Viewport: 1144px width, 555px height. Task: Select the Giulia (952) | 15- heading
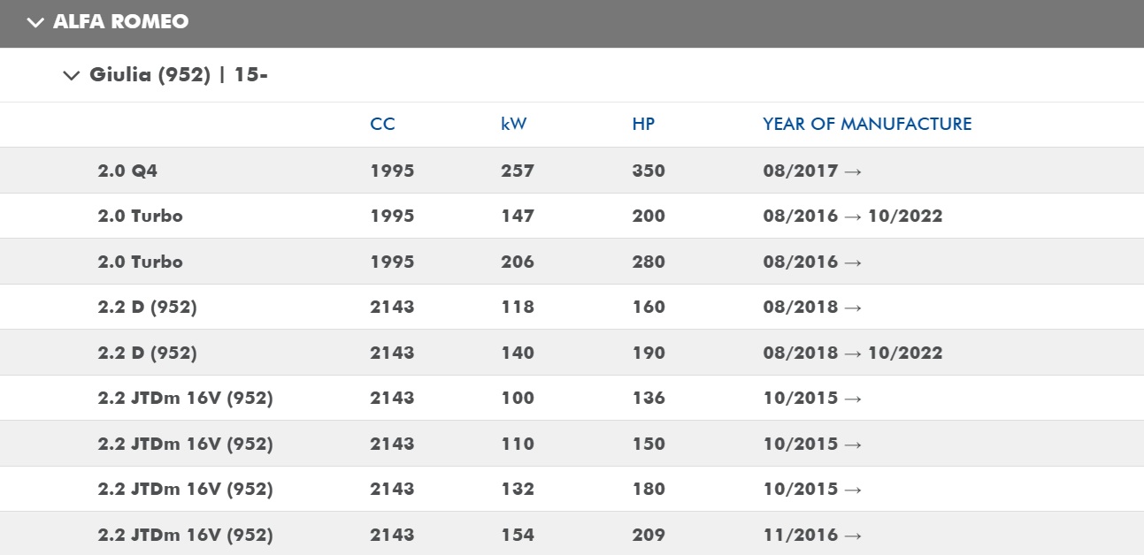pos(179,75)
